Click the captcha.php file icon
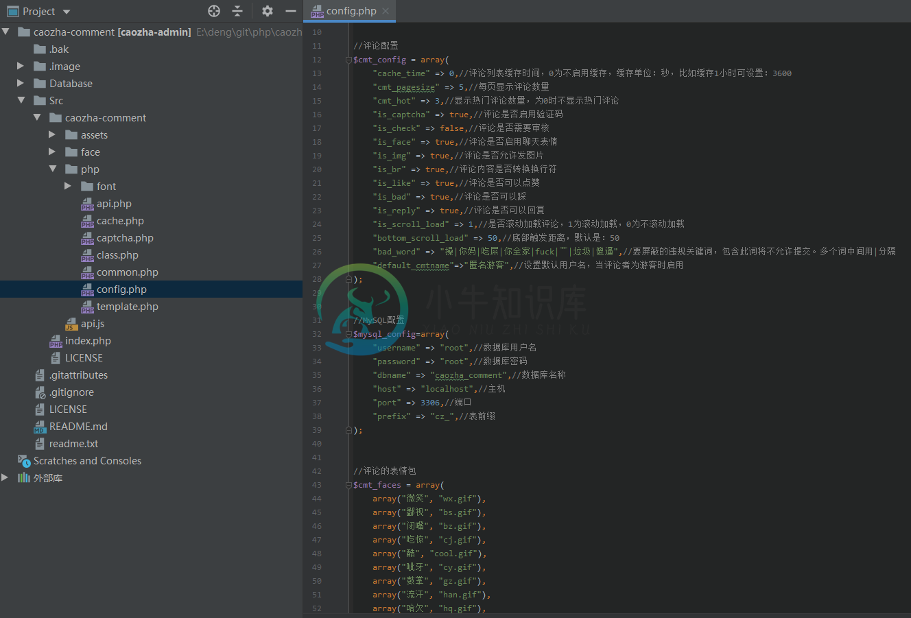Image resolution: width=911 pixels, height=618 pixels. [87, 238]
